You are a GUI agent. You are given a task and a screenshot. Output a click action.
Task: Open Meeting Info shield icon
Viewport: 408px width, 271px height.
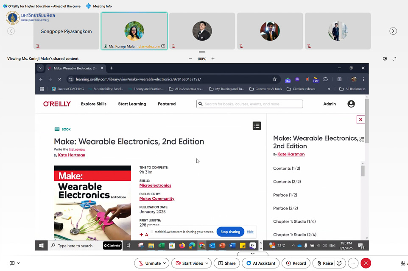click(88, 6)
